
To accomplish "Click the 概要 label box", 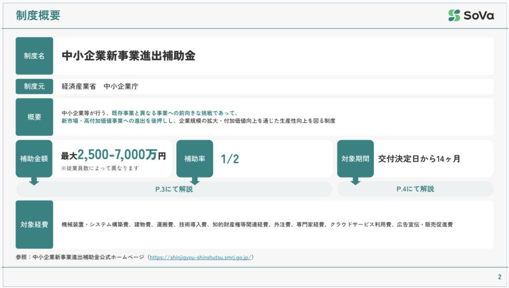I will (x=34, y=117).
